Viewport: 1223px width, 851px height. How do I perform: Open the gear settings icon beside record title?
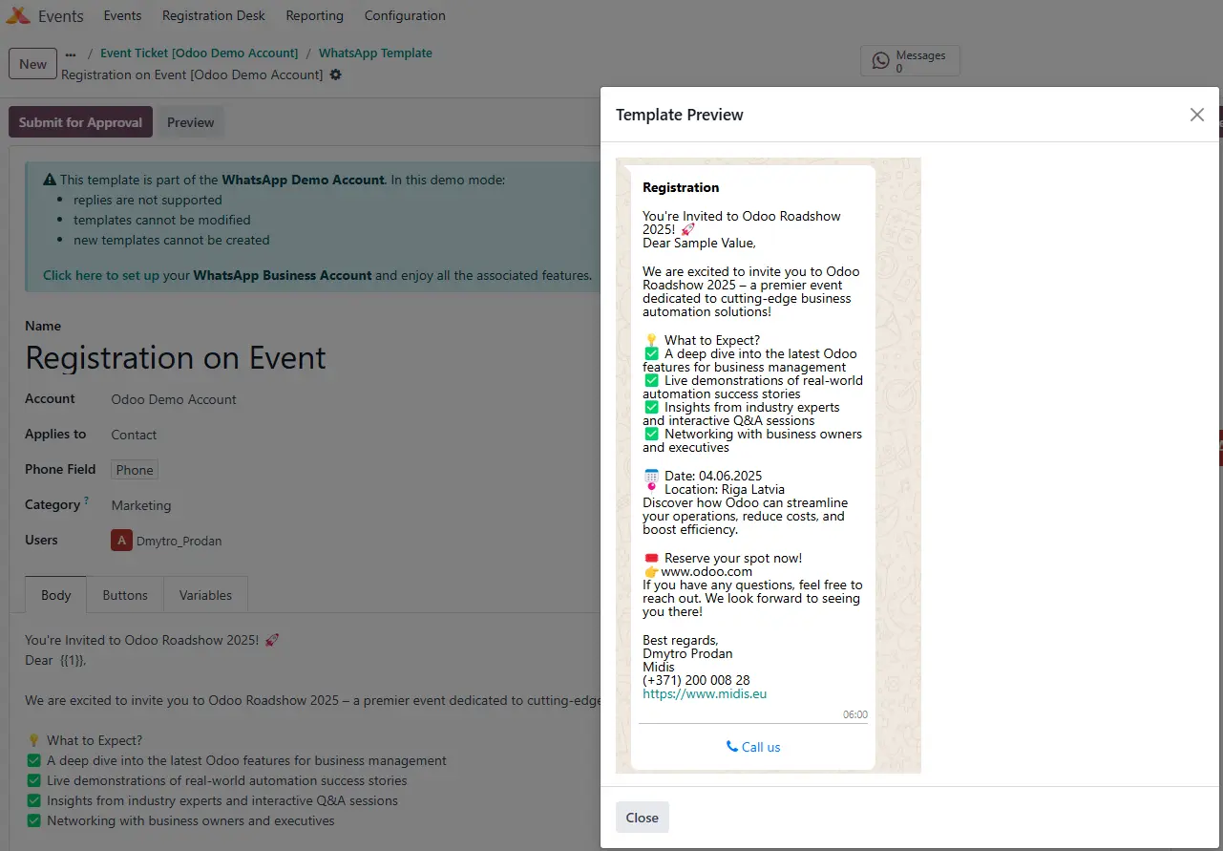point(335,74)
